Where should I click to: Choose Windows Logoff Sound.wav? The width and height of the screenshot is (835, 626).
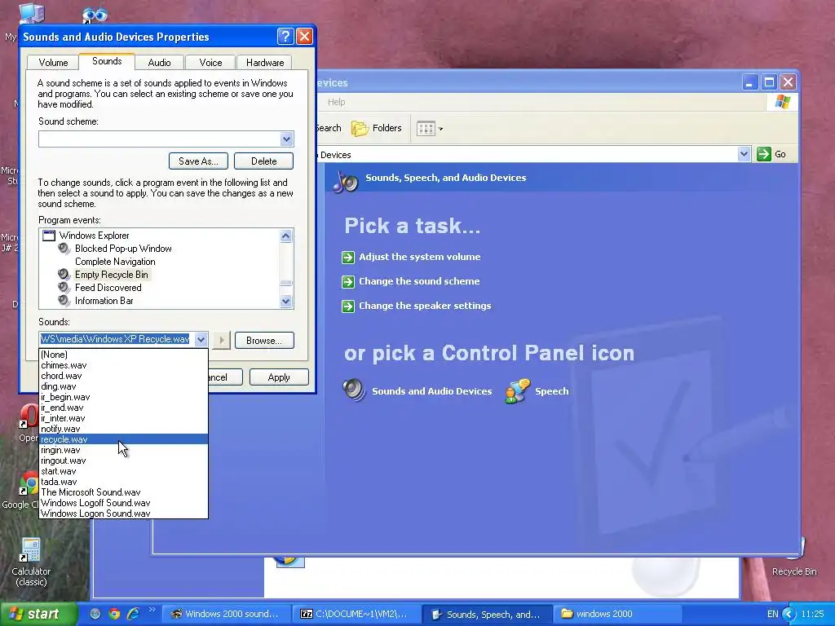(124, 503)
